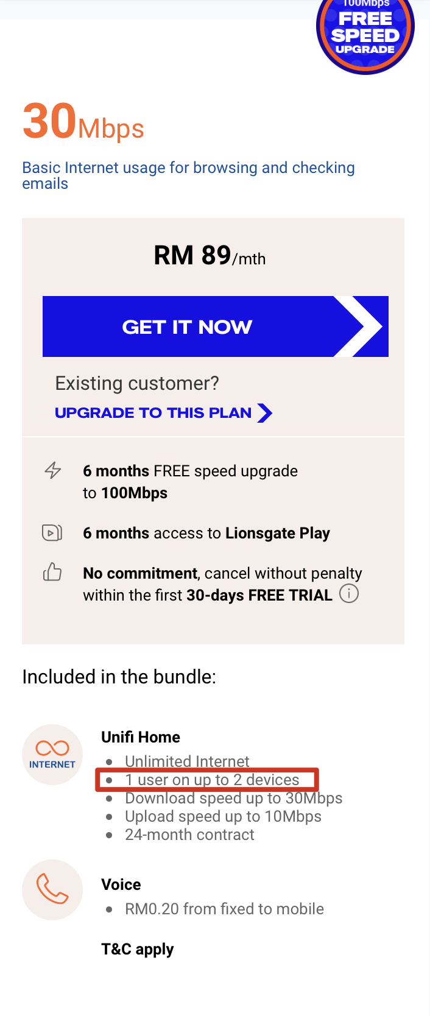This screenshot has width=430, height=1016.
Task: Click the 24-month contract bullet
Action: coord(189,834)
